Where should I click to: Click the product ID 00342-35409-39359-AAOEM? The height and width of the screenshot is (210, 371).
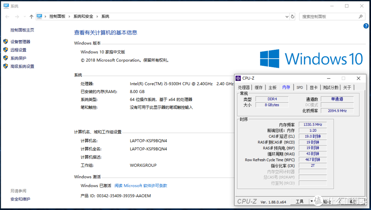coord(124,196)
